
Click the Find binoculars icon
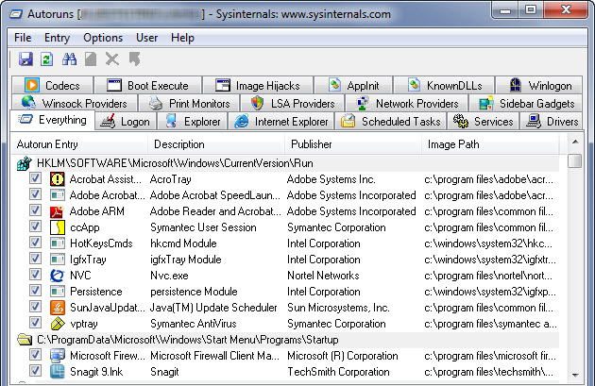[x=70, y=59]
